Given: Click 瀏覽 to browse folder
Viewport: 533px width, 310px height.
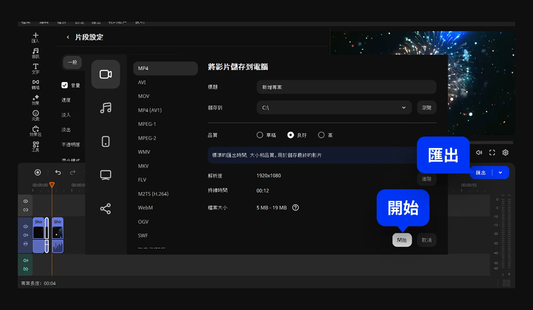Looking at the screenshot, I should click(426, 108).
